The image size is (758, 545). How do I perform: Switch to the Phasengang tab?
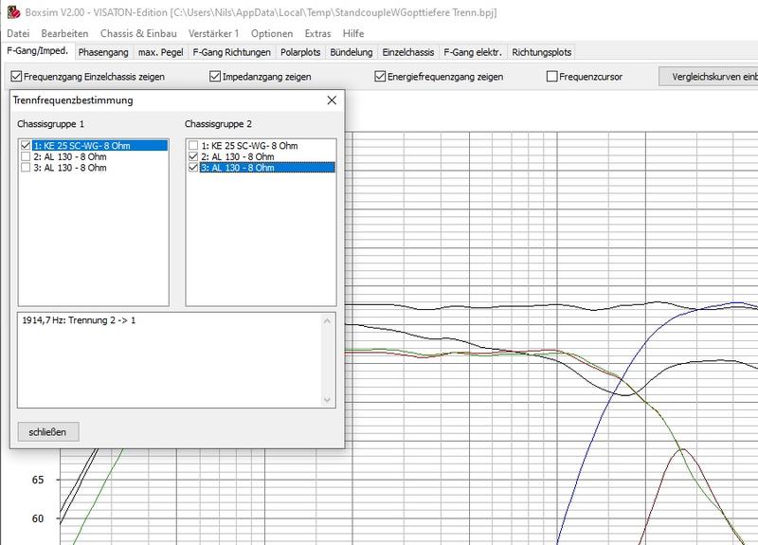pyautogui.click(x=104, y=52)
